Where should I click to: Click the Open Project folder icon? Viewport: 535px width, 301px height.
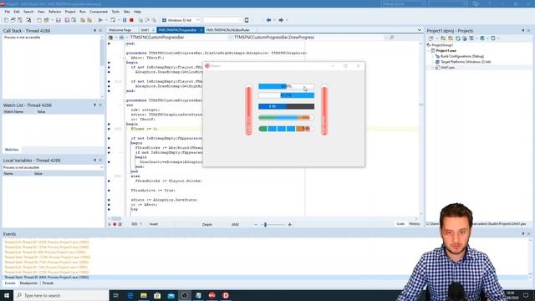[x=47, y=20]
